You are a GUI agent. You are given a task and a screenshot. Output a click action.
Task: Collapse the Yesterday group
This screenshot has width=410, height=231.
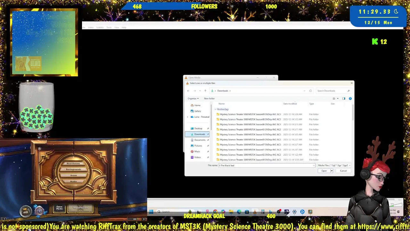[216, 109]
